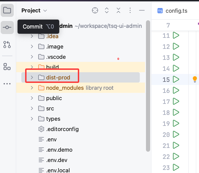
Task: Open the Commit tool window
Action: pos(7,28)
